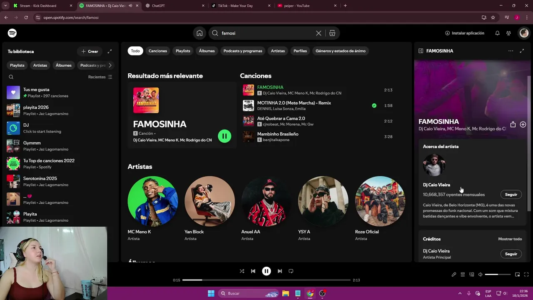Switch to TikTok browser tab
The width and height of the screenshot is (533, 300).
pyautogui.click(x=240, y=6)
